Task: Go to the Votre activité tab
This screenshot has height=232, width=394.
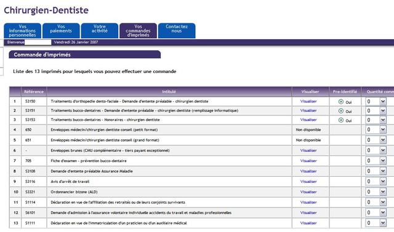Action: click(100, 31)
